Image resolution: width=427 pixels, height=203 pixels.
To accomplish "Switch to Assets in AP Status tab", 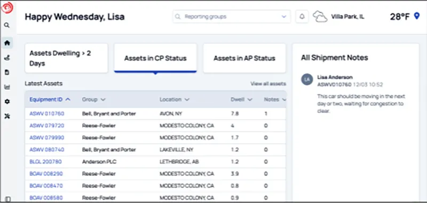I will coord(244,58).
